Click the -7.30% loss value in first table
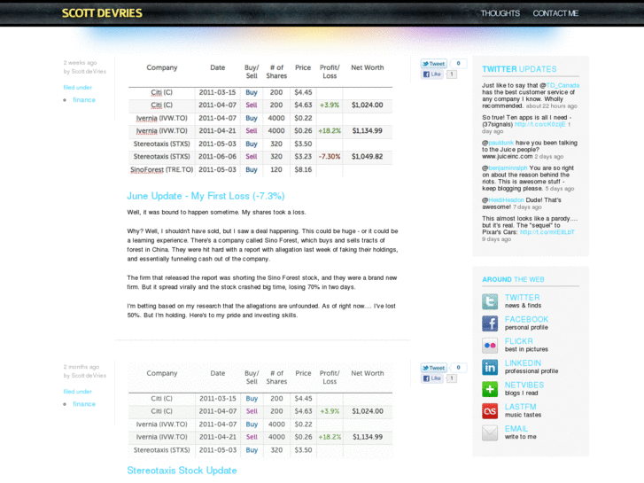644x483 pixels. point(330,157)
